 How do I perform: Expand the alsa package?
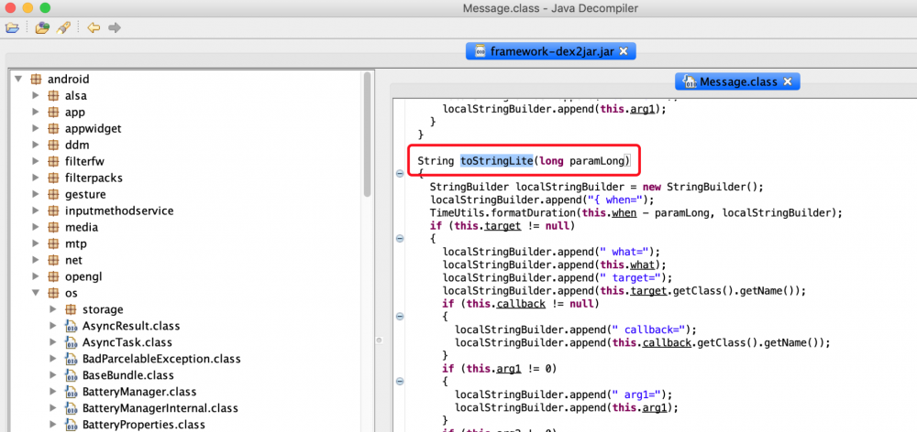(37, 96)
